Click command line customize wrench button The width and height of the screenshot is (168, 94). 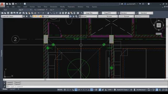[x=4, y=86]
